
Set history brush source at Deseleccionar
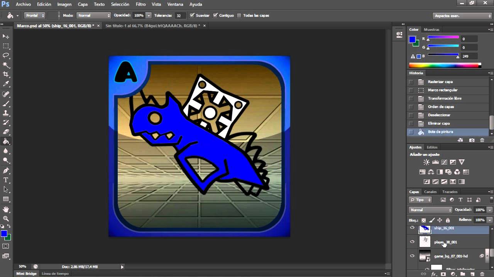(411, 115)
